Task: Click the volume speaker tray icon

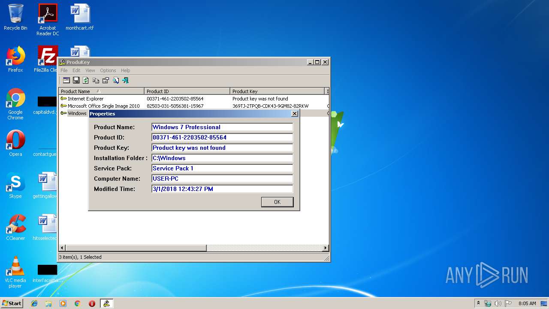Action: click(x=498, y=303)
